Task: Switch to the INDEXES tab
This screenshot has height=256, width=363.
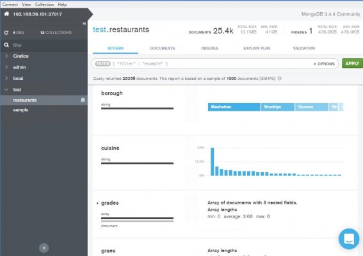Action: (209, 48)
